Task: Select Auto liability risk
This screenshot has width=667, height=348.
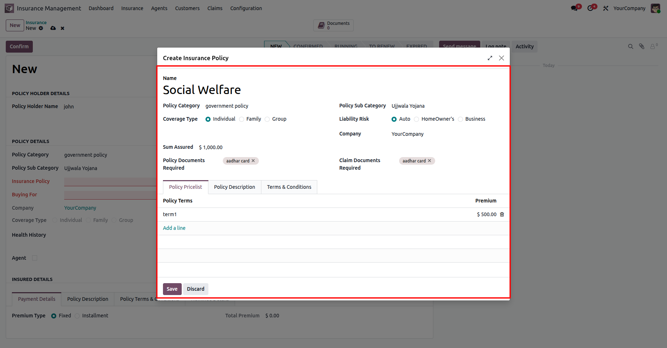Action: (394, 119)
